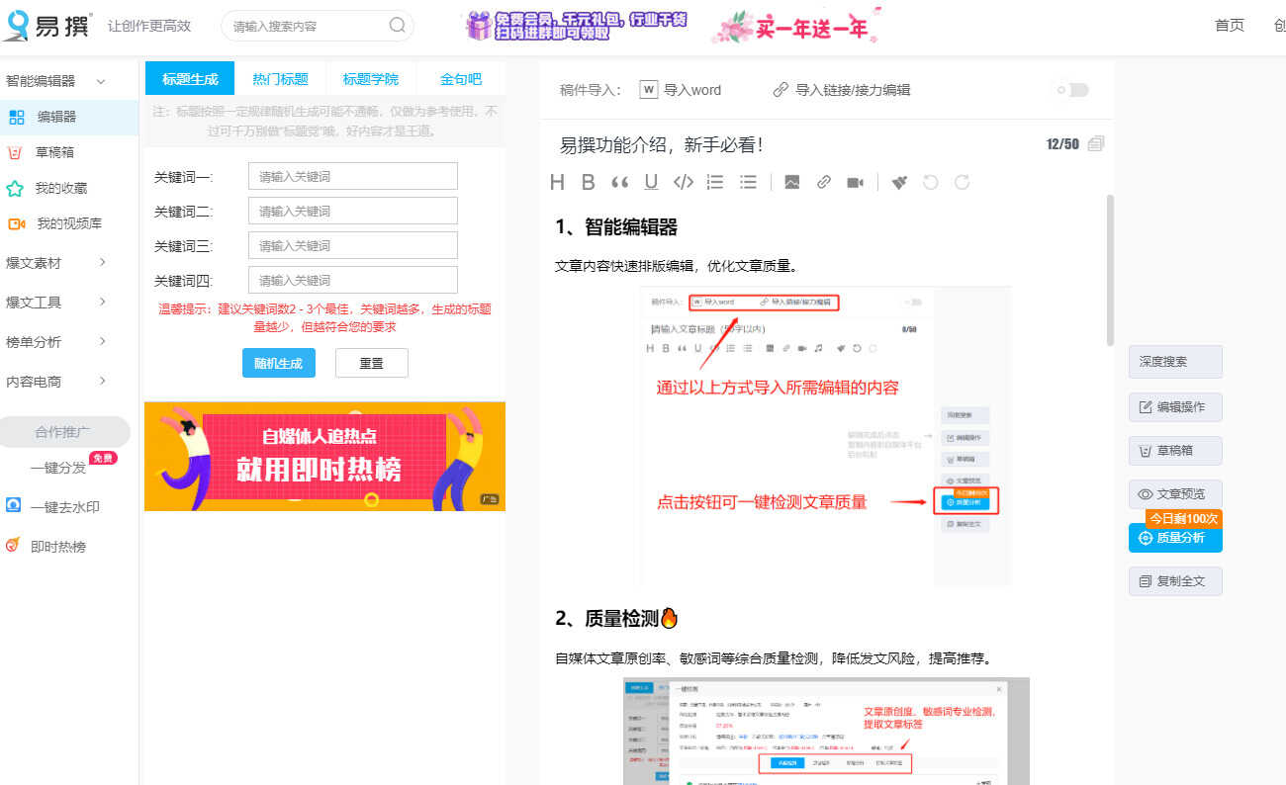
Task: Open the 标题学院 tab
Action: click(371, 79)
